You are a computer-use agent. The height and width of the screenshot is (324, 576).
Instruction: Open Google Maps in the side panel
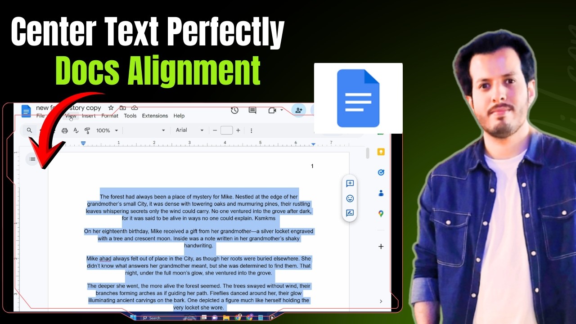coord(381,214)
